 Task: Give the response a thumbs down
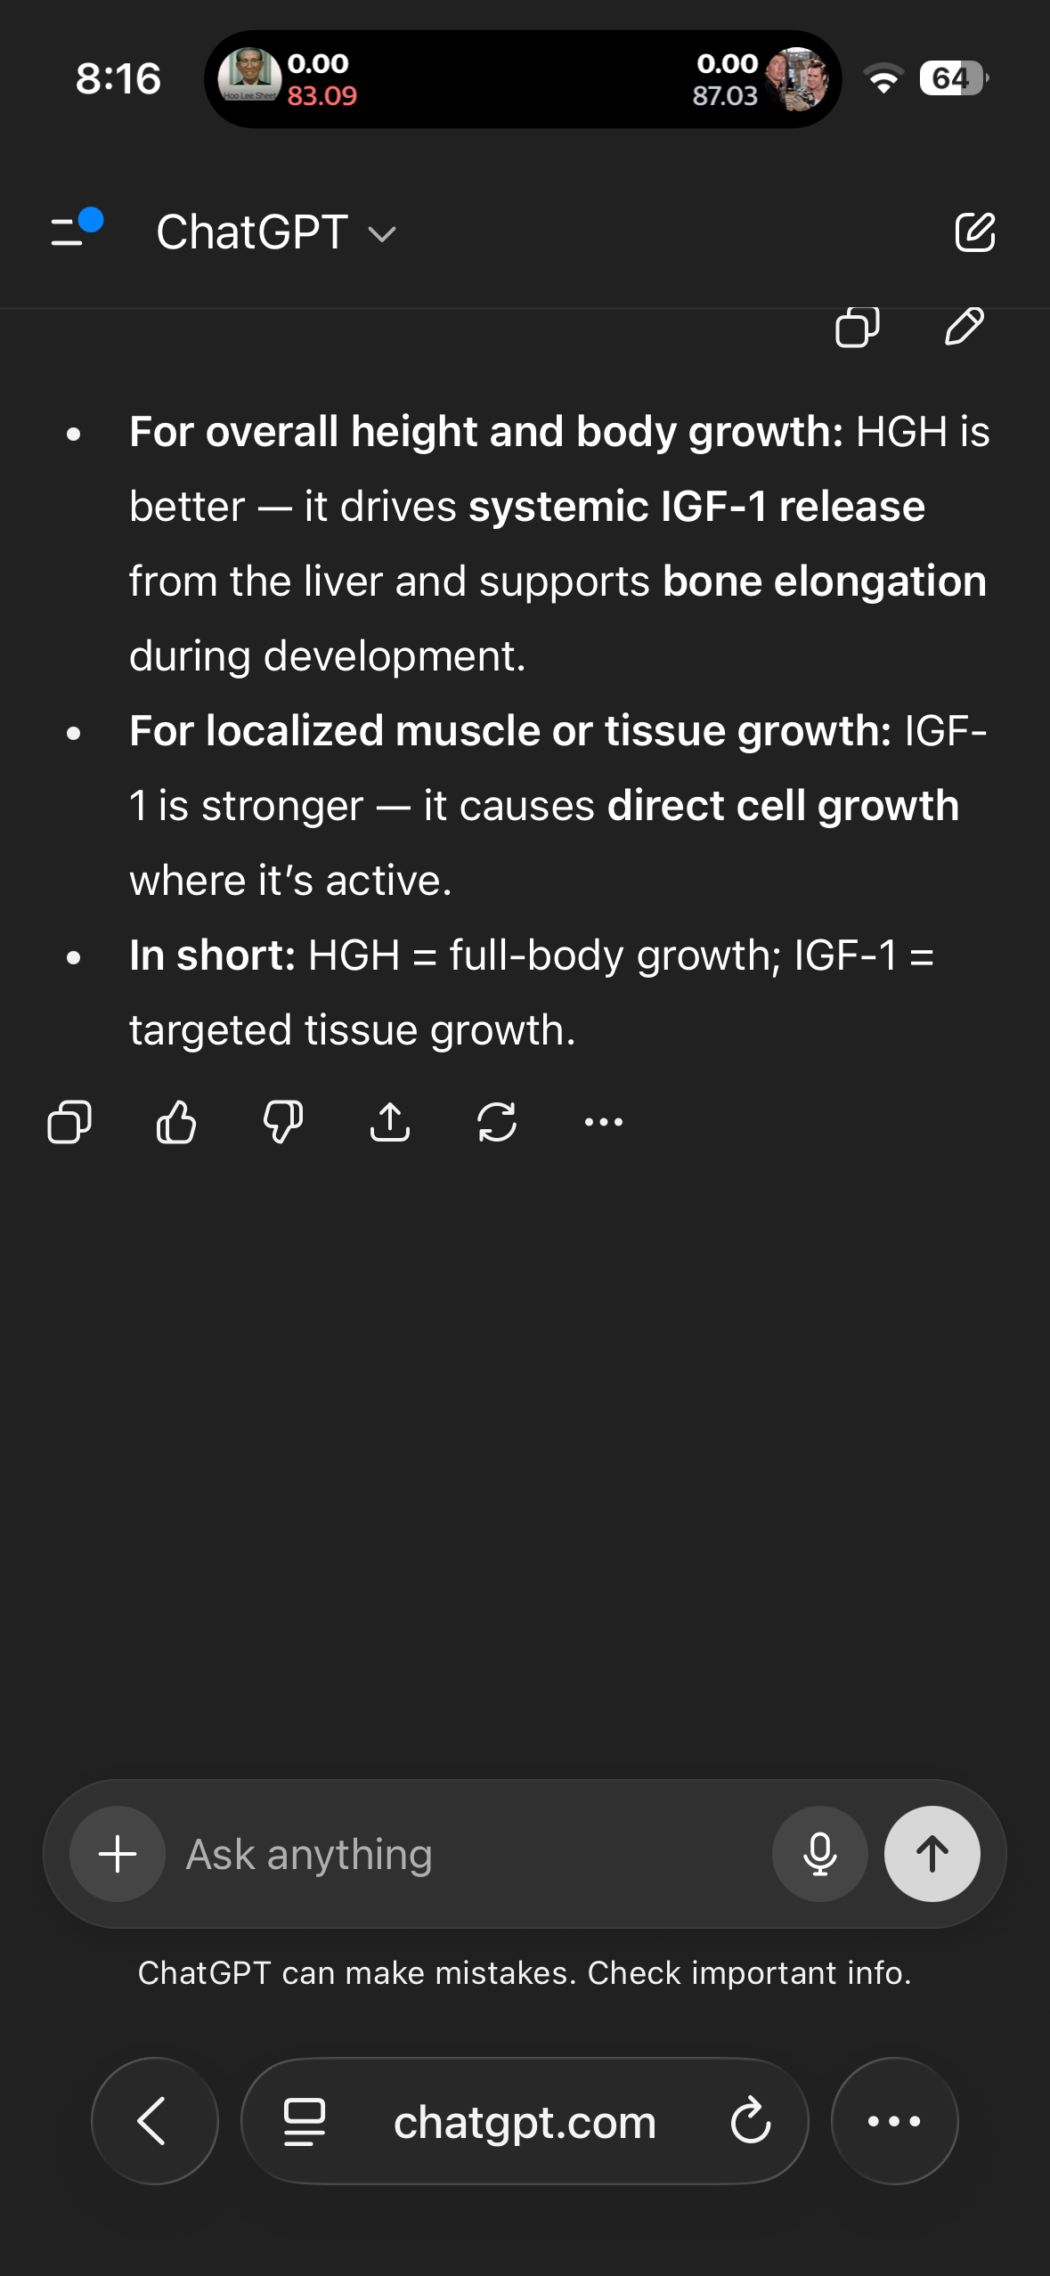pos(283,1122)
